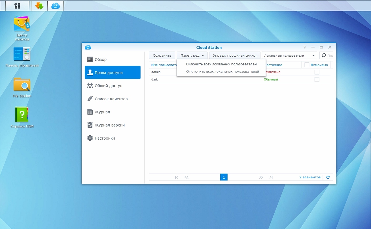Viewport: 371px width, 229px height.
Task: Toggle Включено header checkbox
Action: 307,65
